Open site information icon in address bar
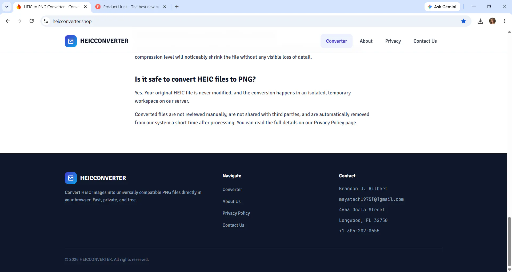Screen dimensions: 512x272 point(46,21)
